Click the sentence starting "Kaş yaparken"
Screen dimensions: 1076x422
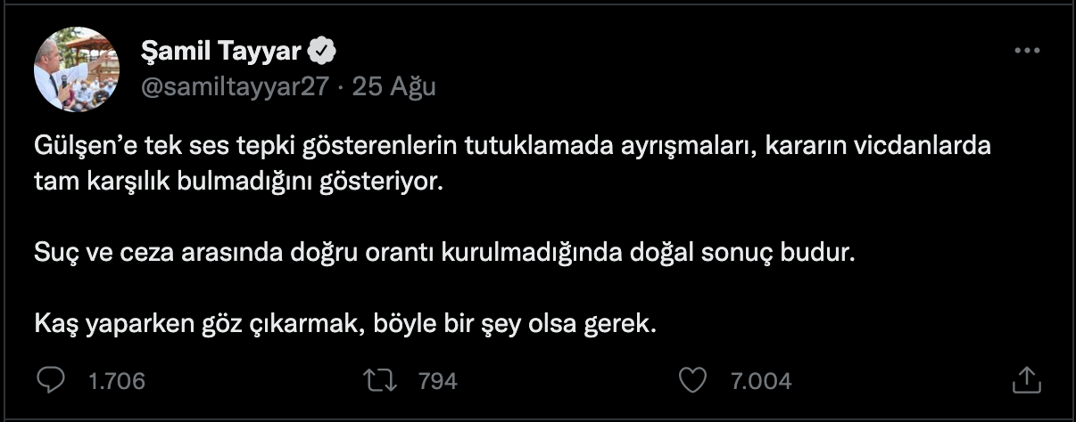pos(345,322)
